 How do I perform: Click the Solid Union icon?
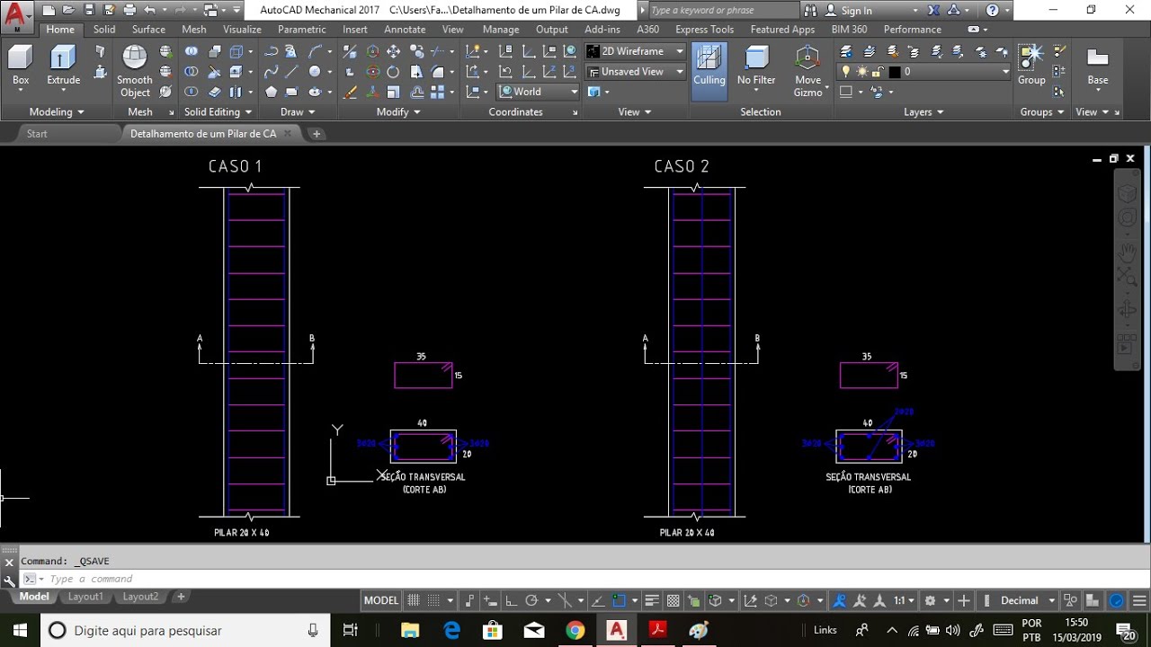tap(192, 52)
